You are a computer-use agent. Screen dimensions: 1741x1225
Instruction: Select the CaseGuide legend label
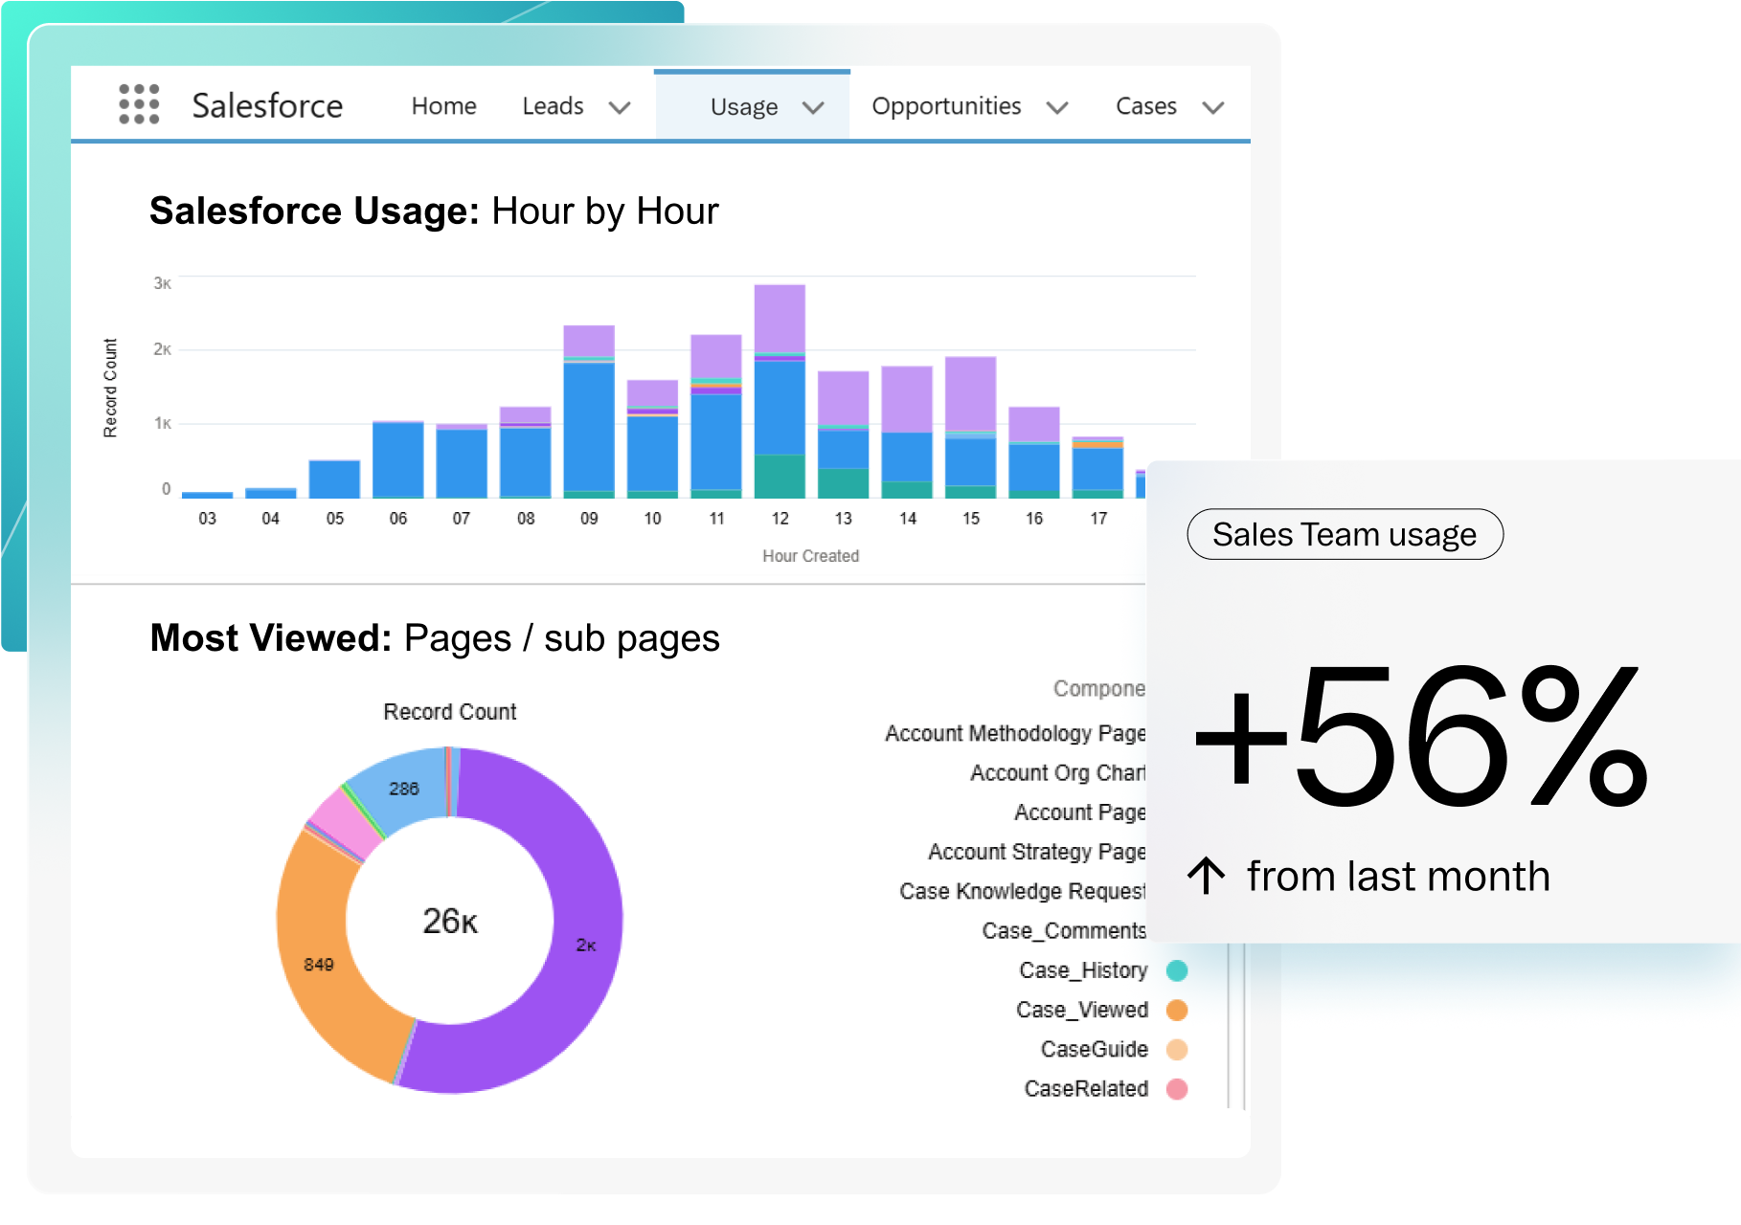coord(1095,1050)
